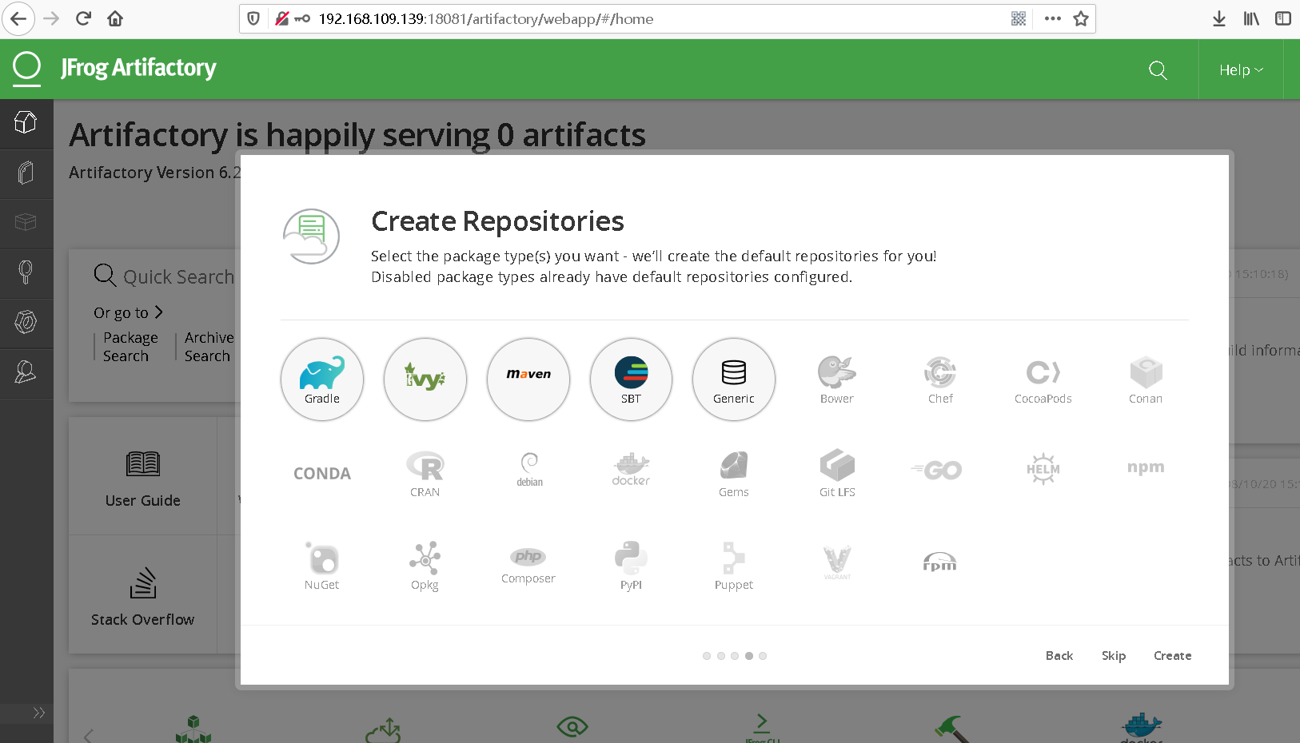Click the browser home button

tap(115, 18)
